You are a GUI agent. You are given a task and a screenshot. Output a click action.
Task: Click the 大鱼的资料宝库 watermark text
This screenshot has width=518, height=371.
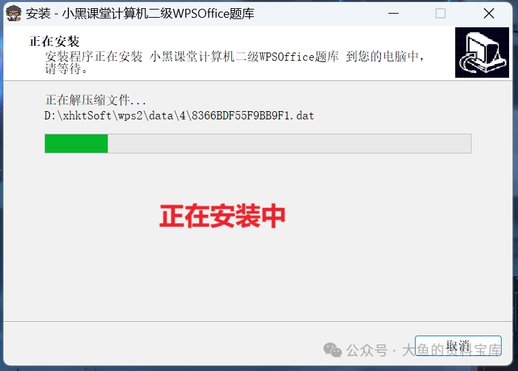452,351
